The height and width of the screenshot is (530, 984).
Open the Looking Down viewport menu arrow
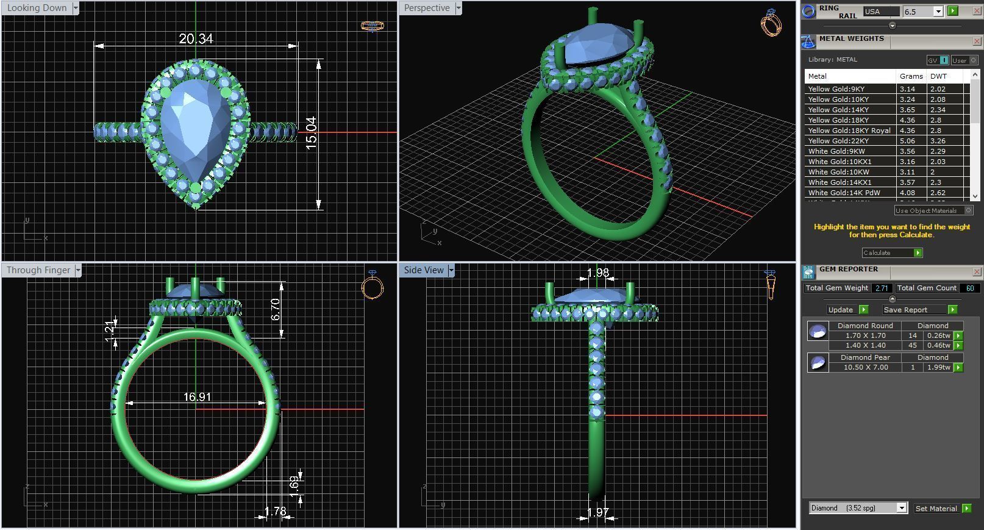pyautogui.click(x=76, y=8)
